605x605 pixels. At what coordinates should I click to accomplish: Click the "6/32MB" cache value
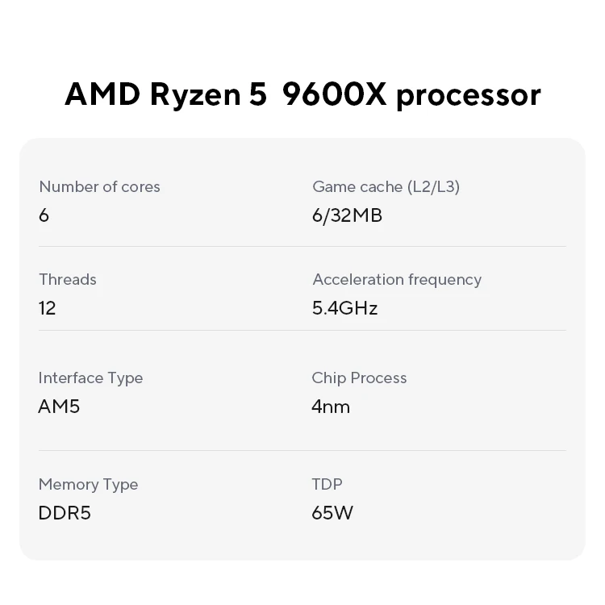pyautogui.click(x=347, y=215)
